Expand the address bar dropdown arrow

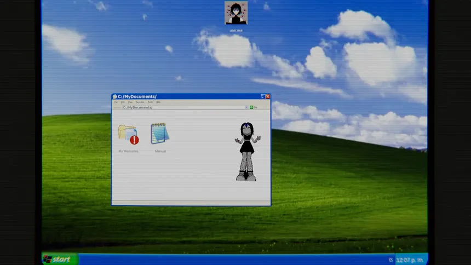pos(246,107)
